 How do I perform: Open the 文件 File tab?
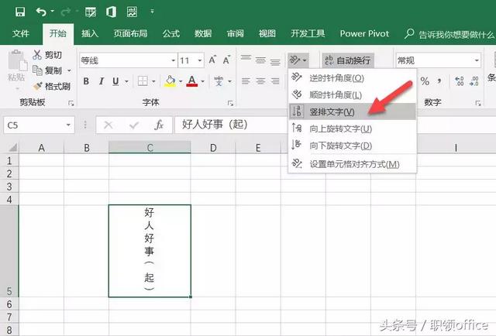(21, 33)
